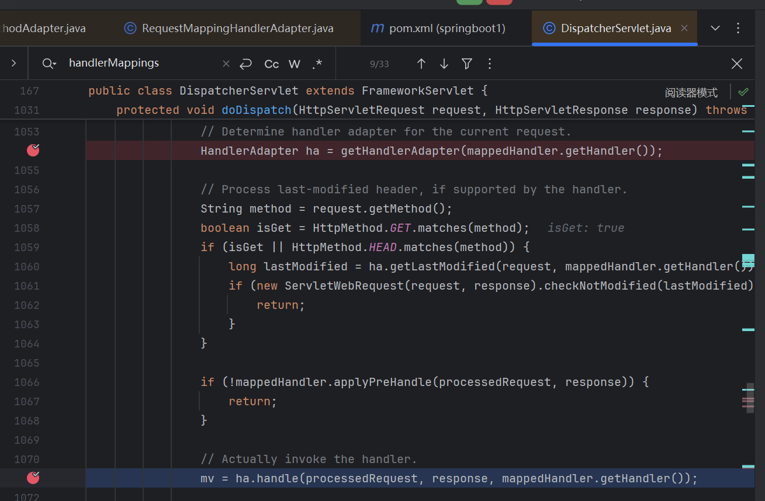This screenshot has height=501, width=765.
Task: Click line number 1058 in gutter
Action: (x=27, y=228)
